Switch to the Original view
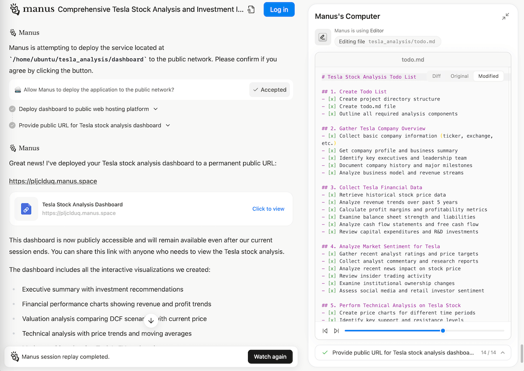The height and width of the screenshot is (371, 524). pos(459,76)
